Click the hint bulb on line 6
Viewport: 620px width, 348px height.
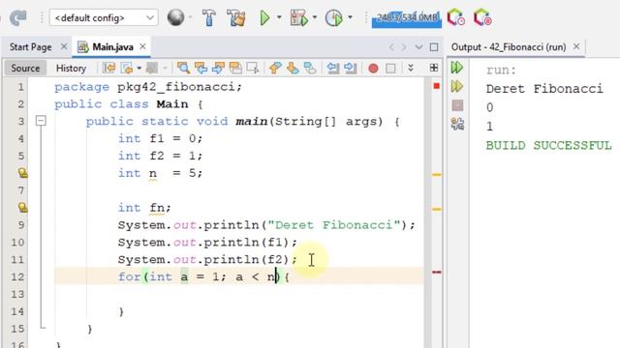(23, 173)
